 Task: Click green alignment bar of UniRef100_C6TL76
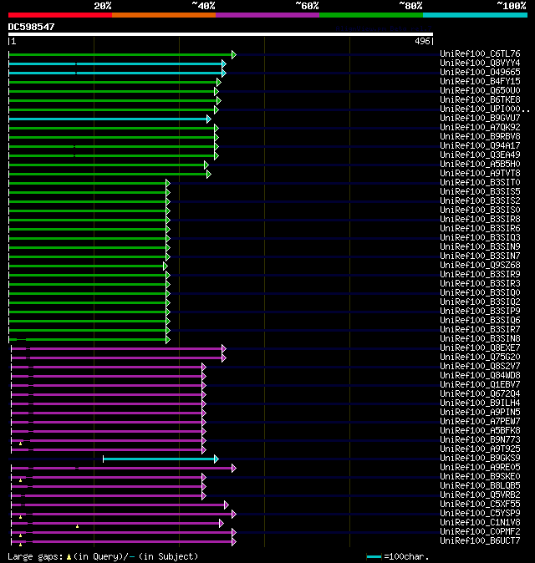(x=120, y=54)
